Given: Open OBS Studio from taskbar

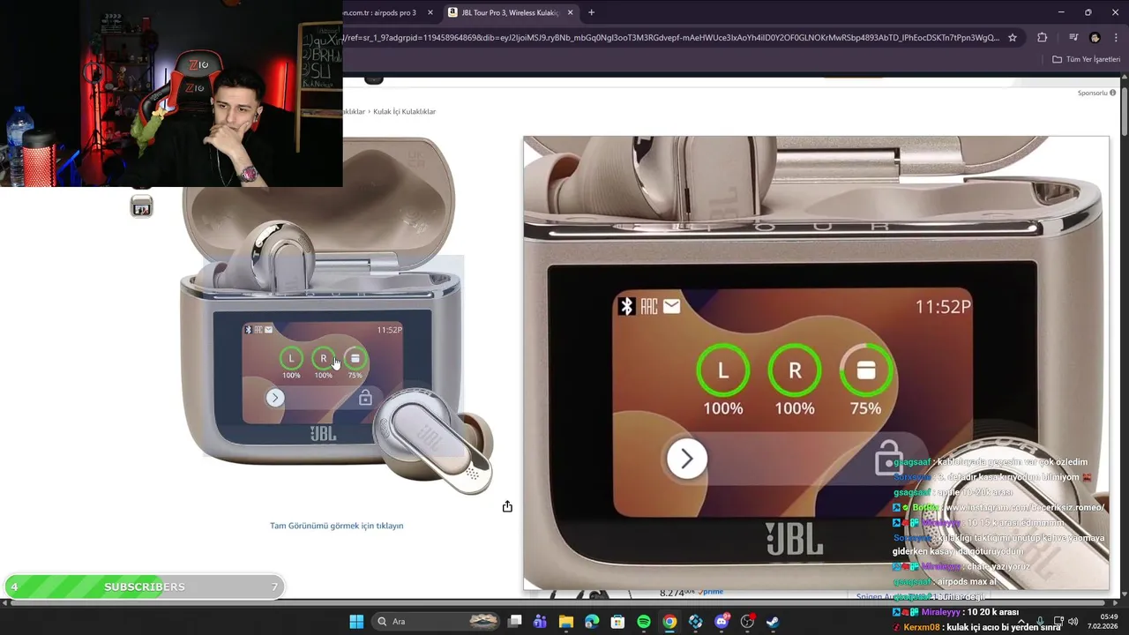Looking at the screenshot, I should 747,622.
